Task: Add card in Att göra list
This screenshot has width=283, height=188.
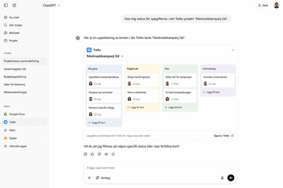Action: coord(97,122)
